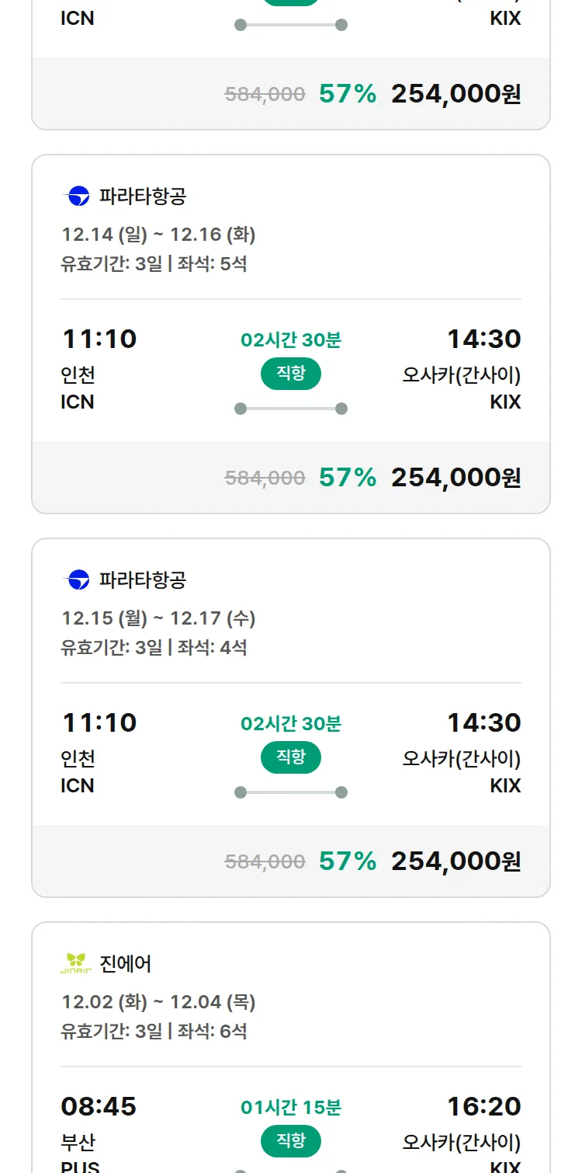Click the route line in the 12.15 card
Image resolution: width=582 pixels, height=1173 pixels.
(291, 792)
